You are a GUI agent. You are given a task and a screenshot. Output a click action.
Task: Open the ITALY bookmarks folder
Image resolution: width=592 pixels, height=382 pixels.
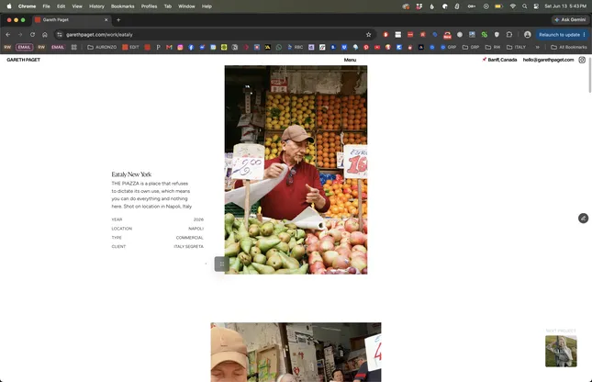516,47
